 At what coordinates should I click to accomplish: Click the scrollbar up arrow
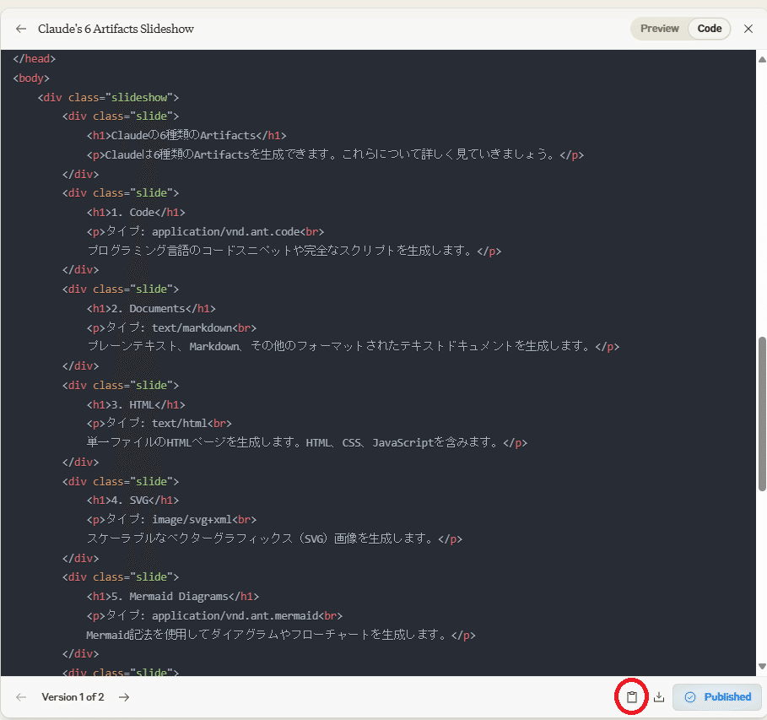pos(762,60)
